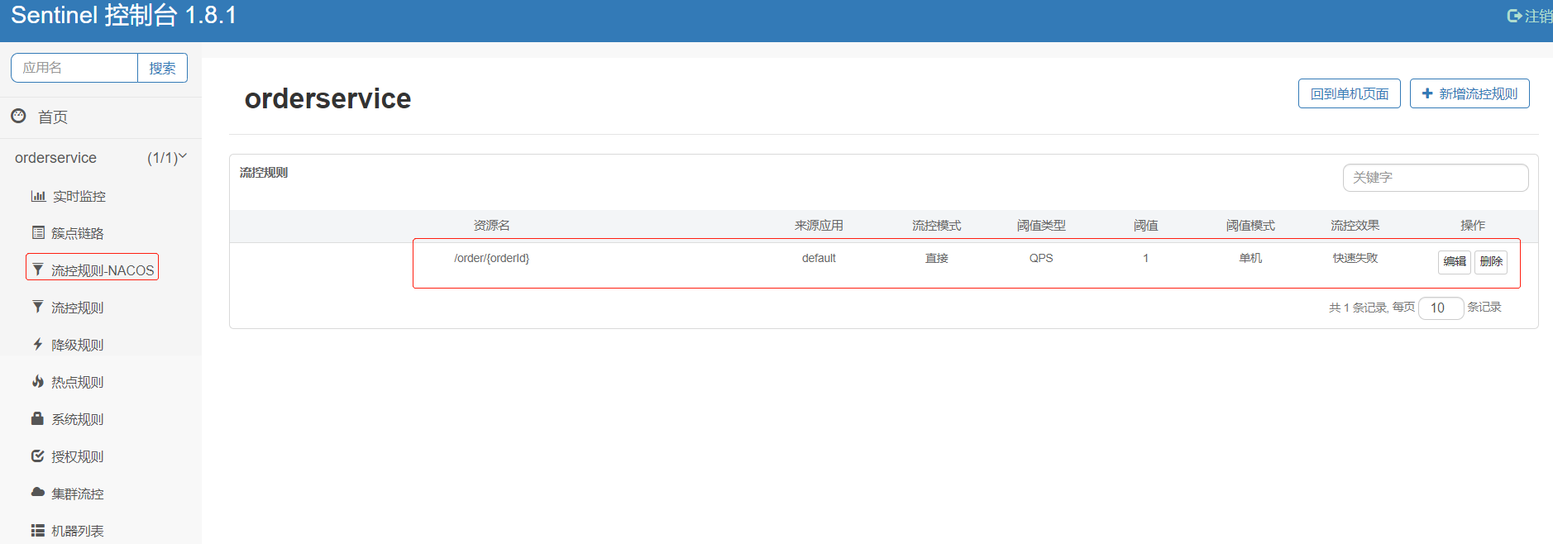This screenshot has width=1553, height=544.
Task: Click the logout icon next to 注销
Action: 1515,16
